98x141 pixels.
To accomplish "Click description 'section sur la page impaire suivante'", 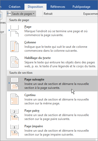I will (x=49, y=135).
